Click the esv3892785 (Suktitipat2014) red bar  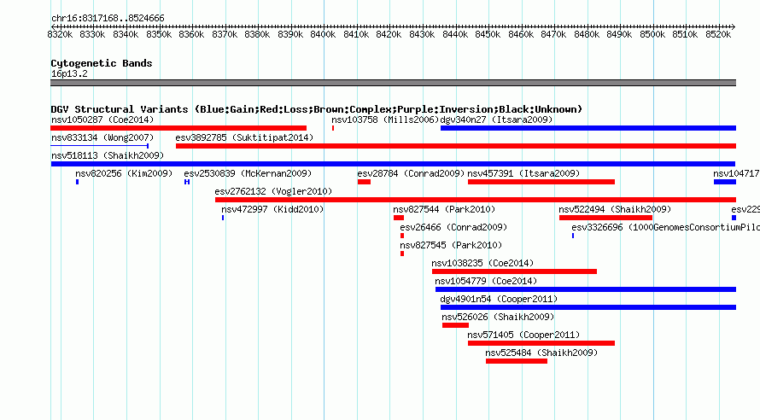coord(456,146)
